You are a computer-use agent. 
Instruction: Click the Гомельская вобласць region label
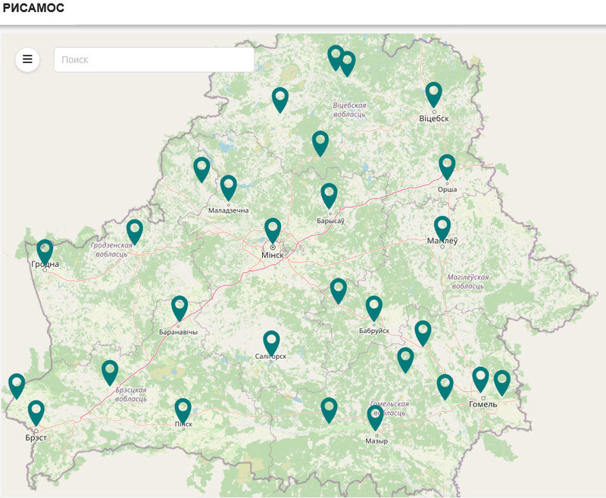pos(389,409)
